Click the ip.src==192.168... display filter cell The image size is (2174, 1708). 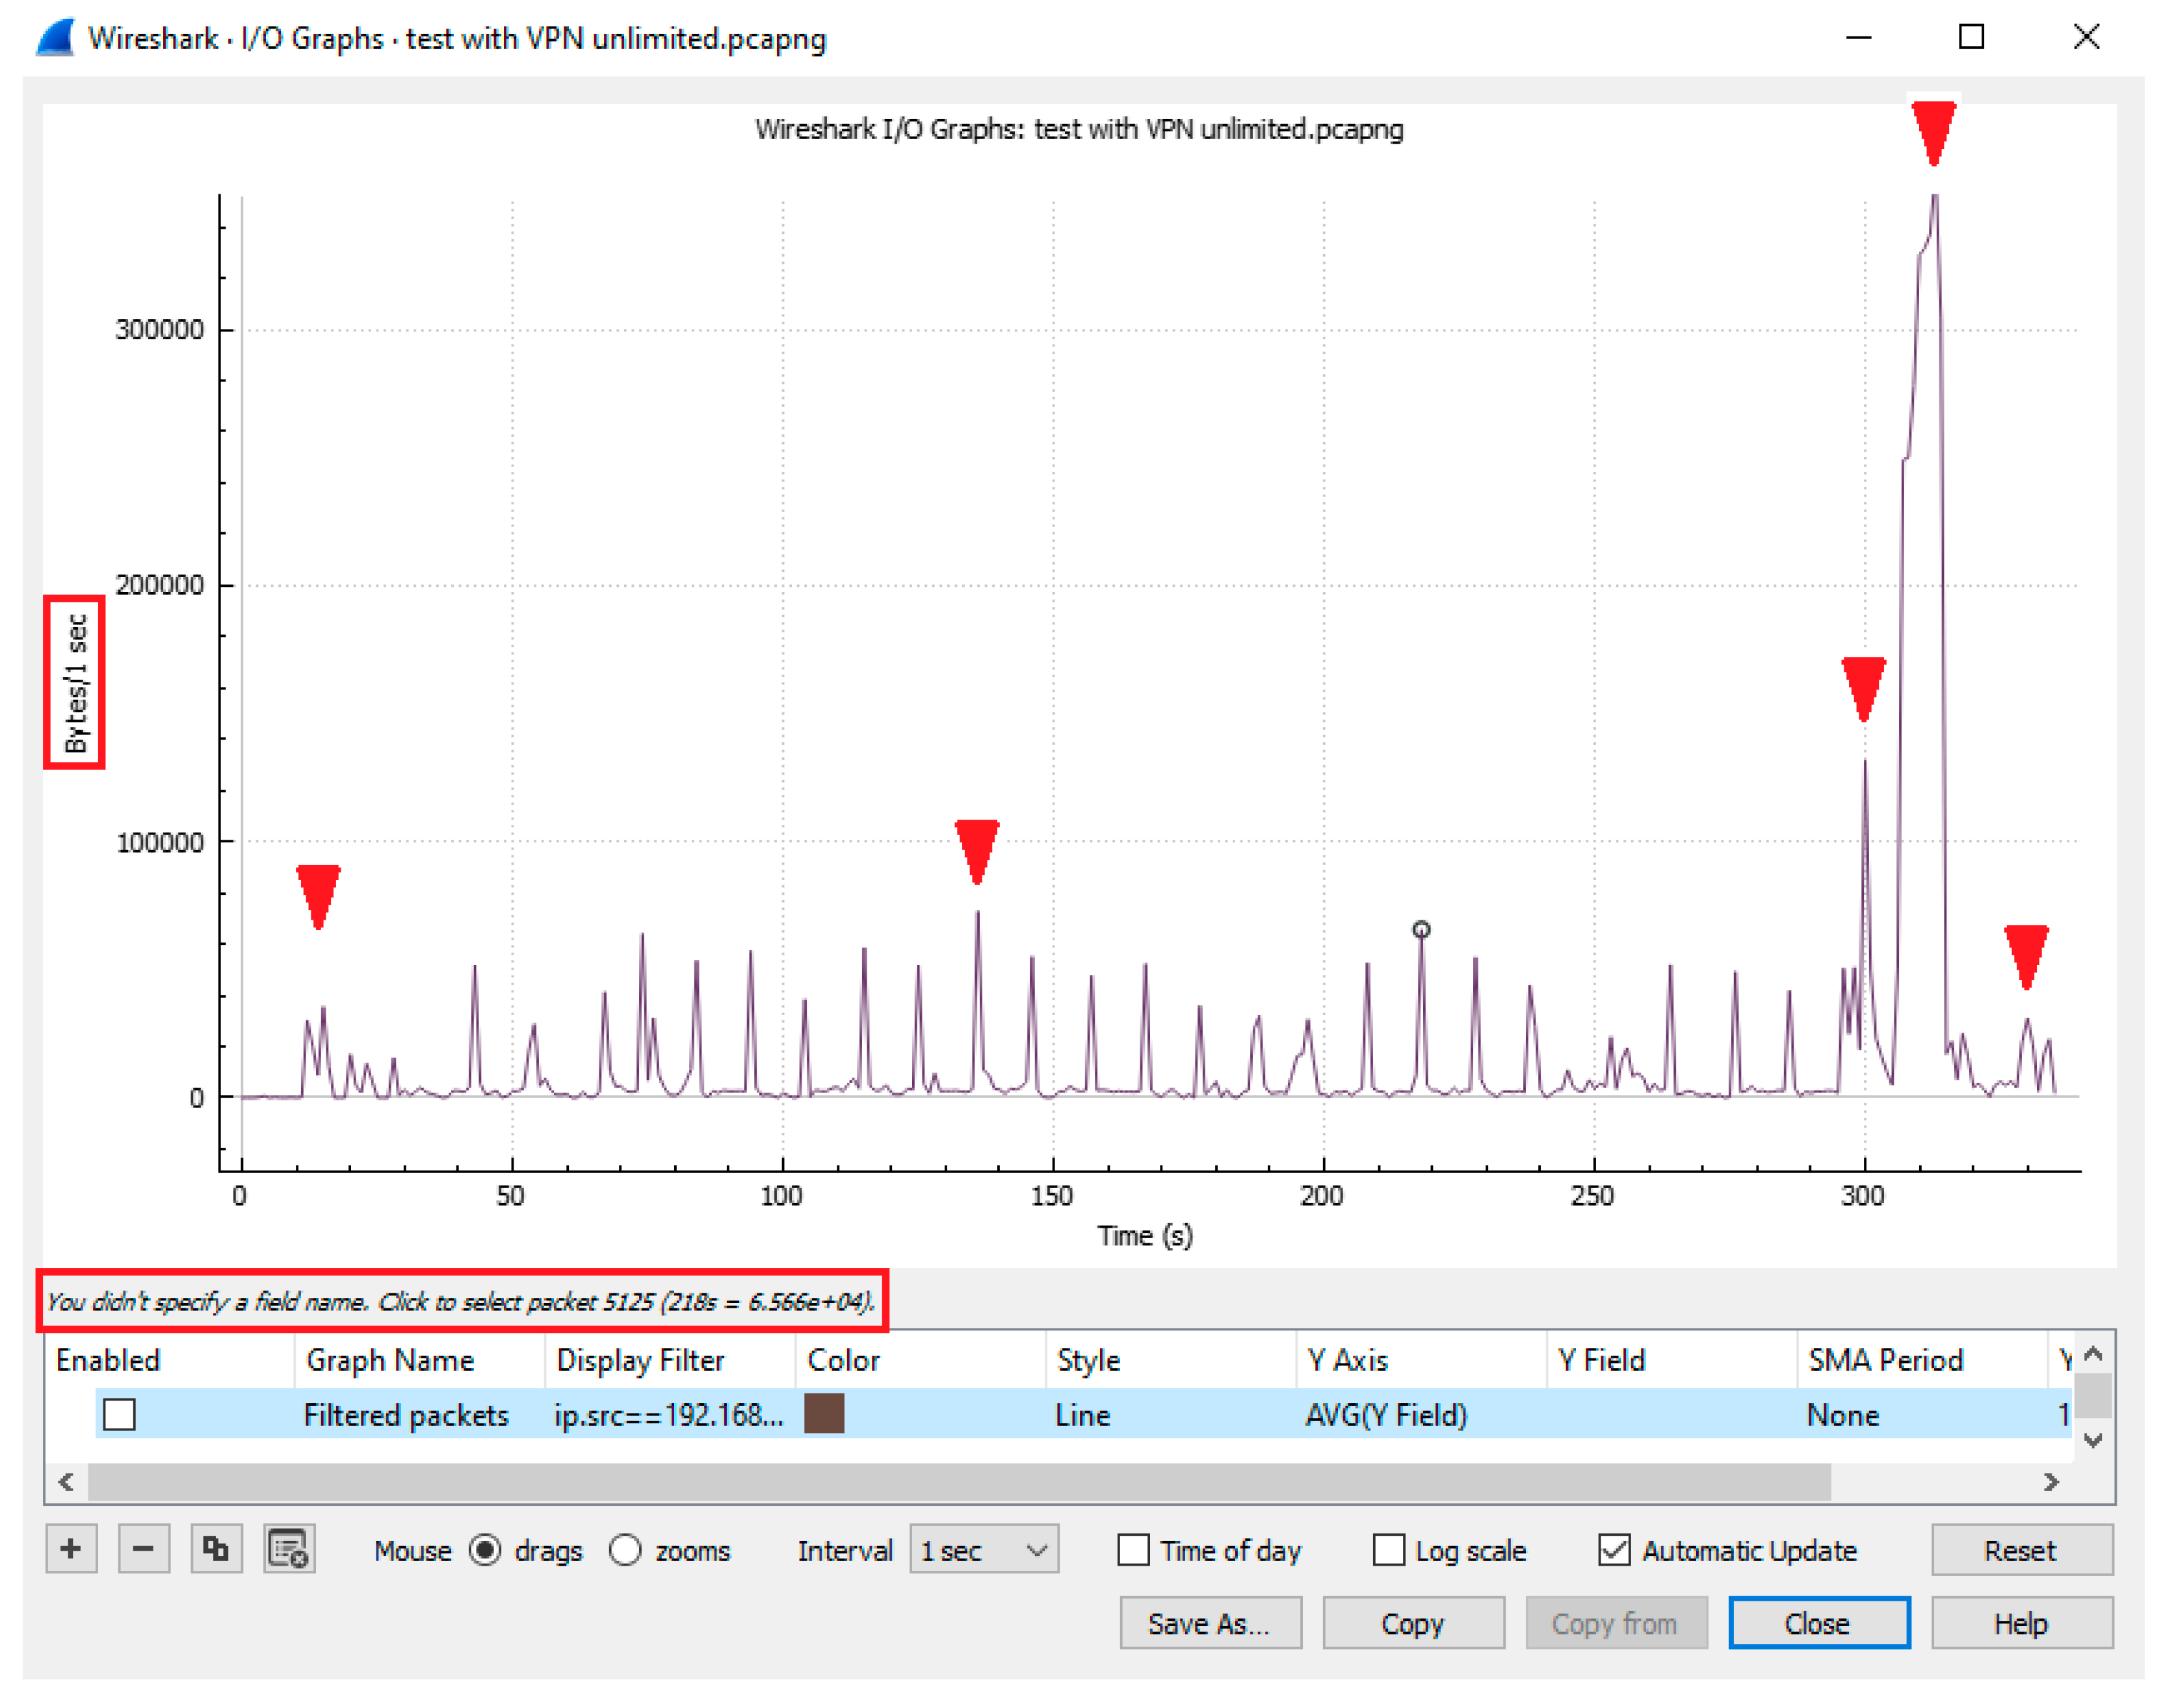coord(670,1415)
